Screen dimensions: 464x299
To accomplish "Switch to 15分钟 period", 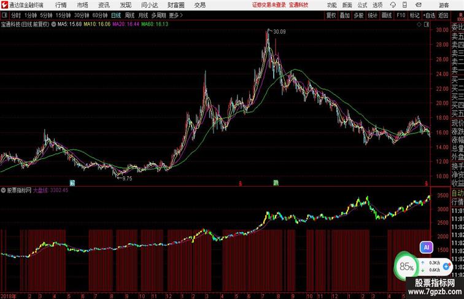I will click(x=63, y=15).
